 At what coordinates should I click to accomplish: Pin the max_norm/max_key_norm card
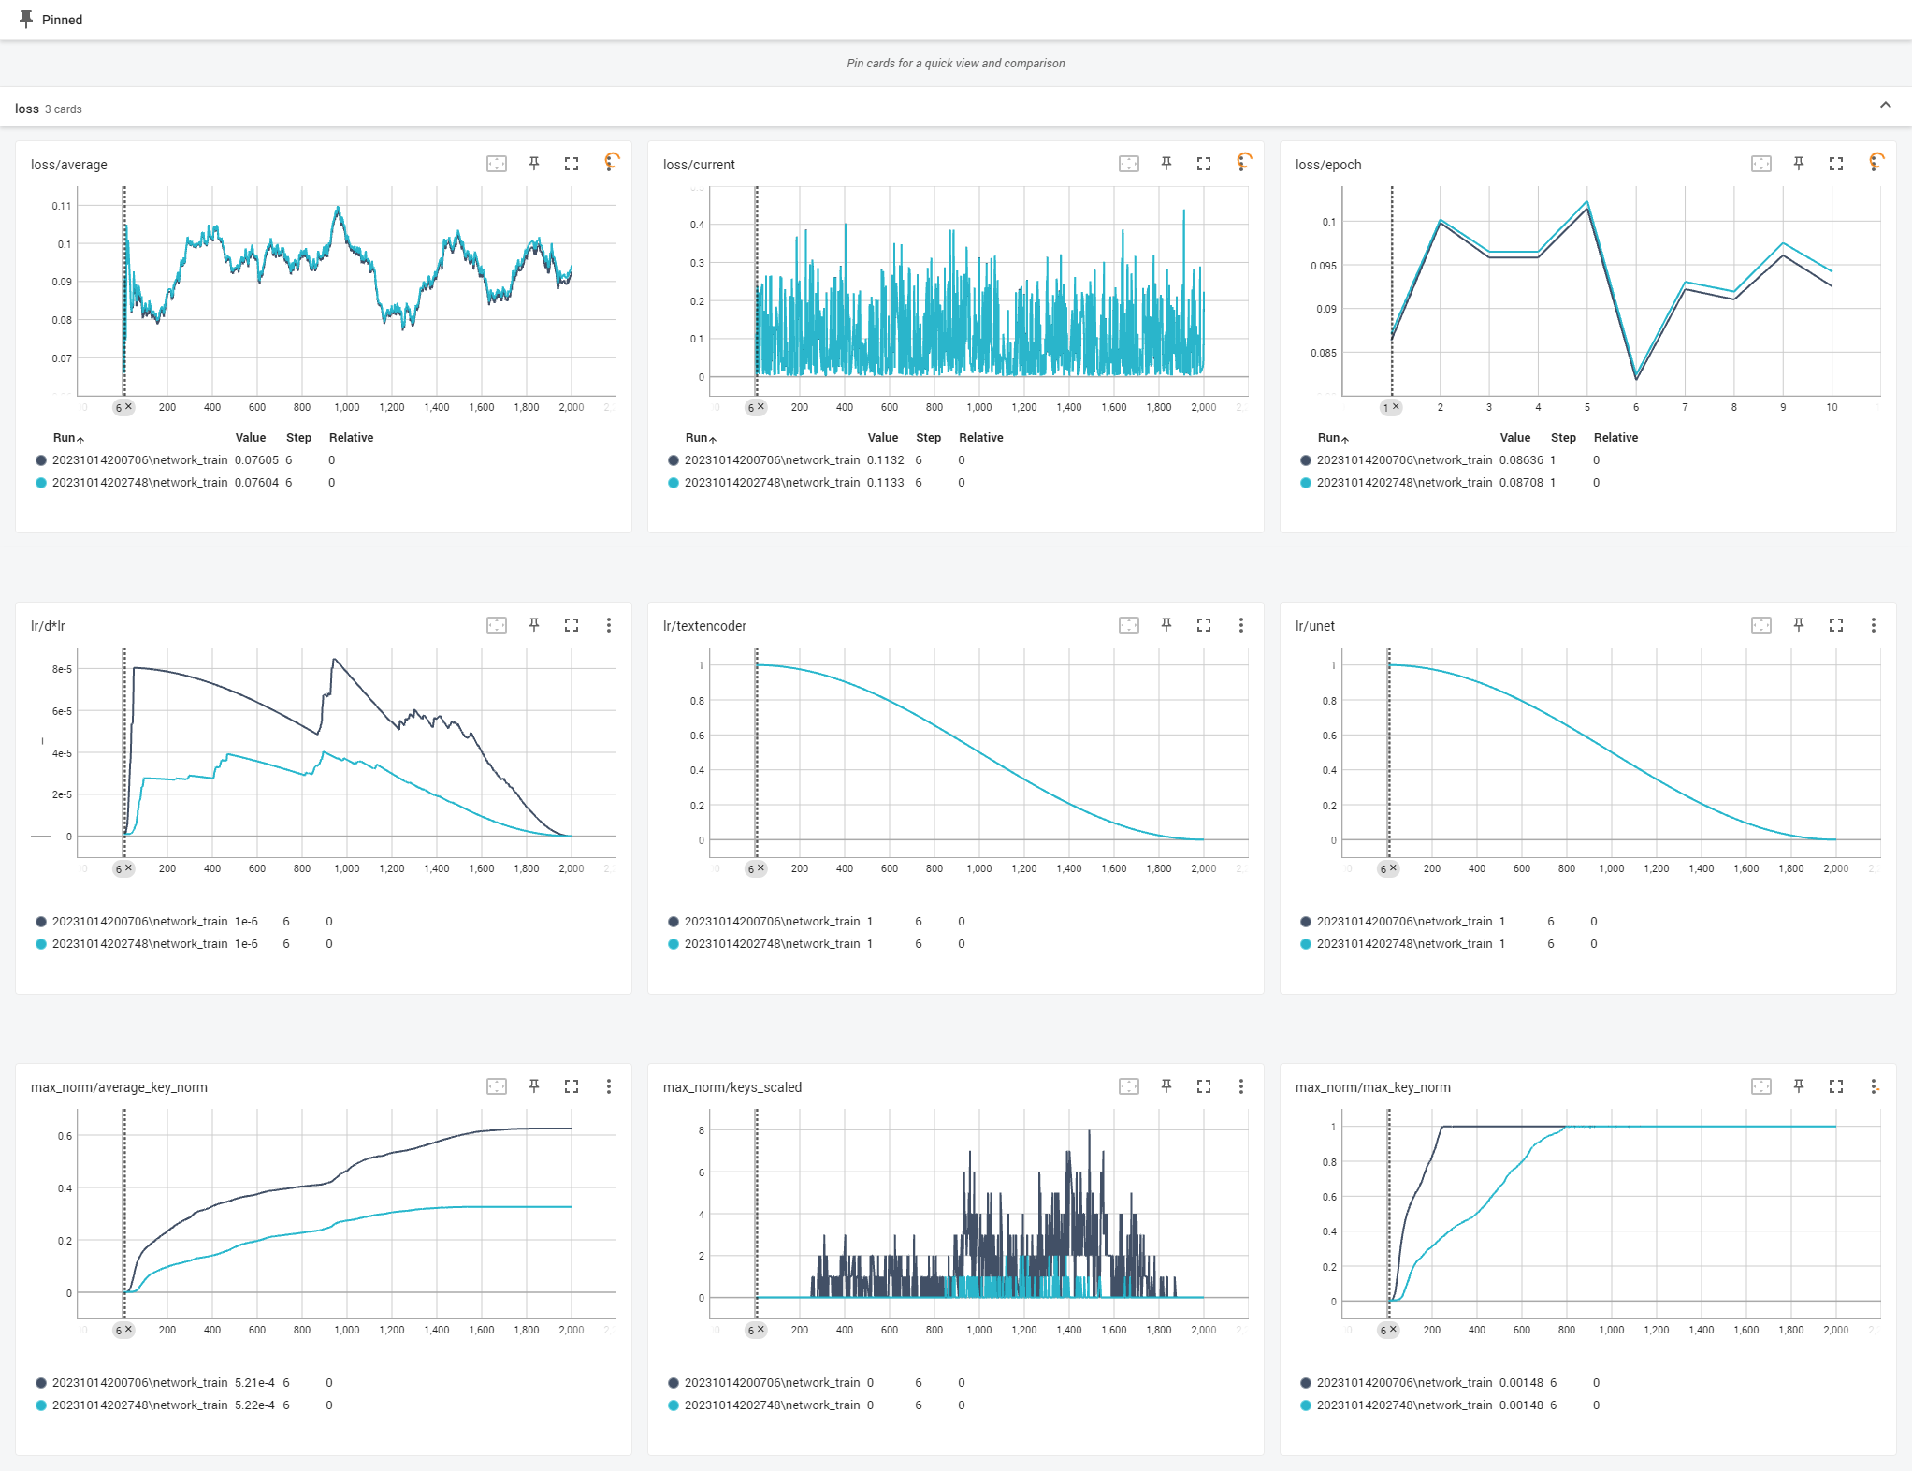pyautogui.click(x=1799, y=1086)
